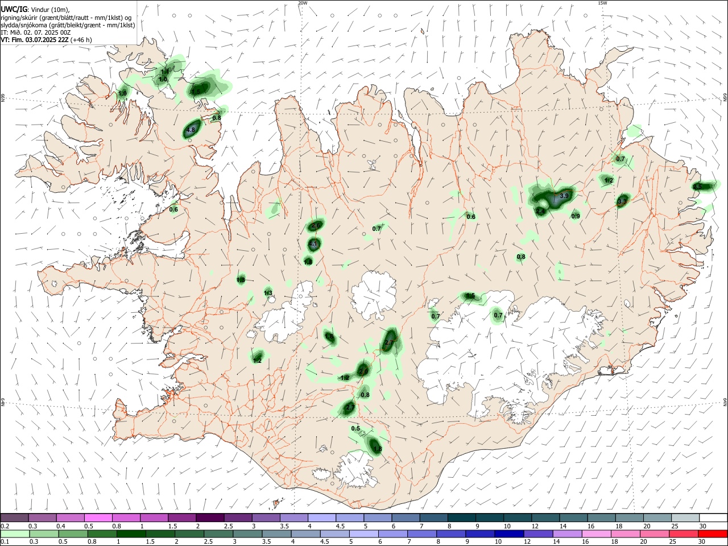
Task: Click the rigning/skúrir legend description line
Action: [x=66, y=18]
